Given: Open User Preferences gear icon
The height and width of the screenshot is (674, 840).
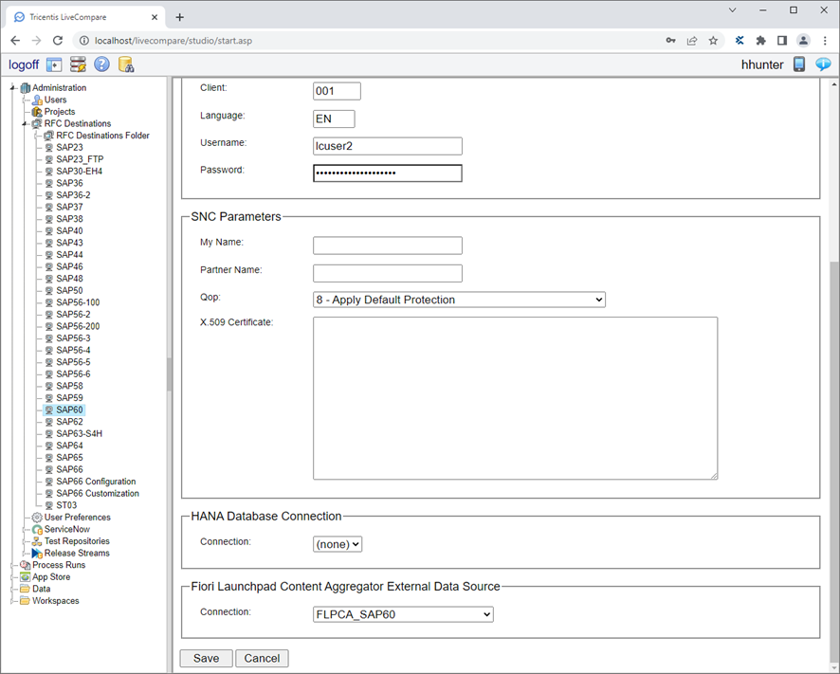Looking at the screenshot, I should point(38,517).
